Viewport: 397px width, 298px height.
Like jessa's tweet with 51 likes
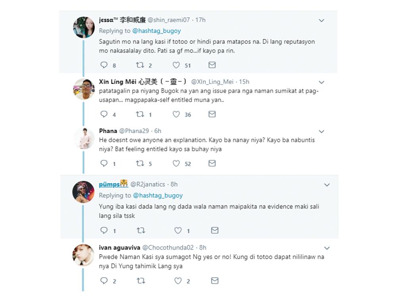point(176,65)
